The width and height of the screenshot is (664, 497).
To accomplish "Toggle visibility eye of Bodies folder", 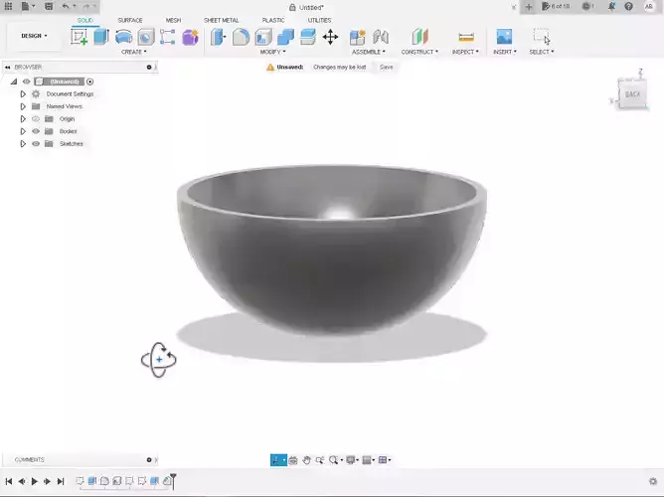I will pyautogui.click(x=36, y=131).
